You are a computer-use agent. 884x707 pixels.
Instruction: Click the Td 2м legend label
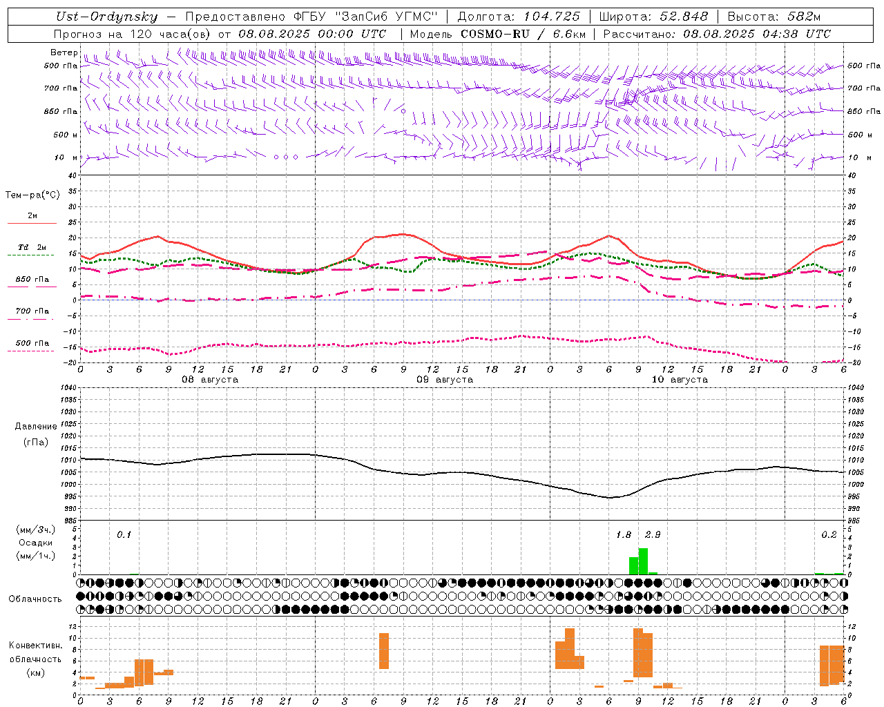tap(32, 247)
